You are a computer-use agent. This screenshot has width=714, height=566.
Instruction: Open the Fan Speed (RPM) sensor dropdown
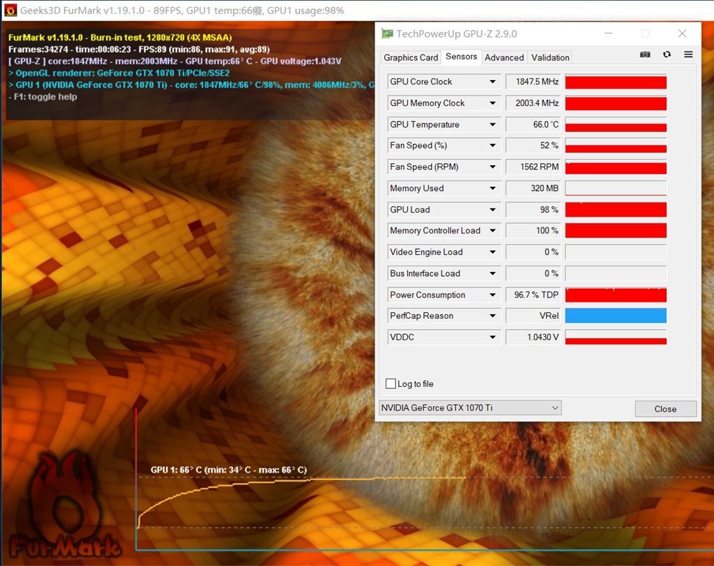click(492, 167)
